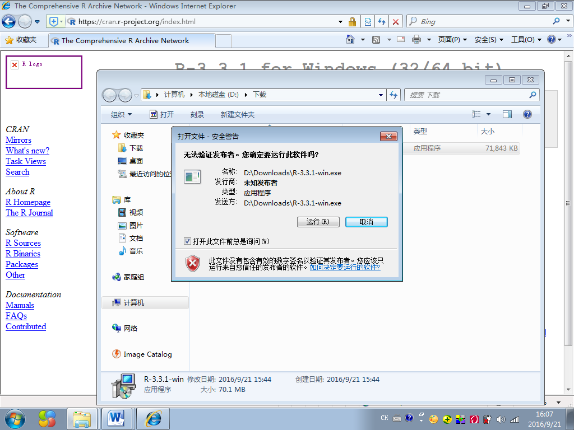The image size is (574, 430).
Task: Open search provider dropdown next to Bing
Action: [x=568, y=21]
